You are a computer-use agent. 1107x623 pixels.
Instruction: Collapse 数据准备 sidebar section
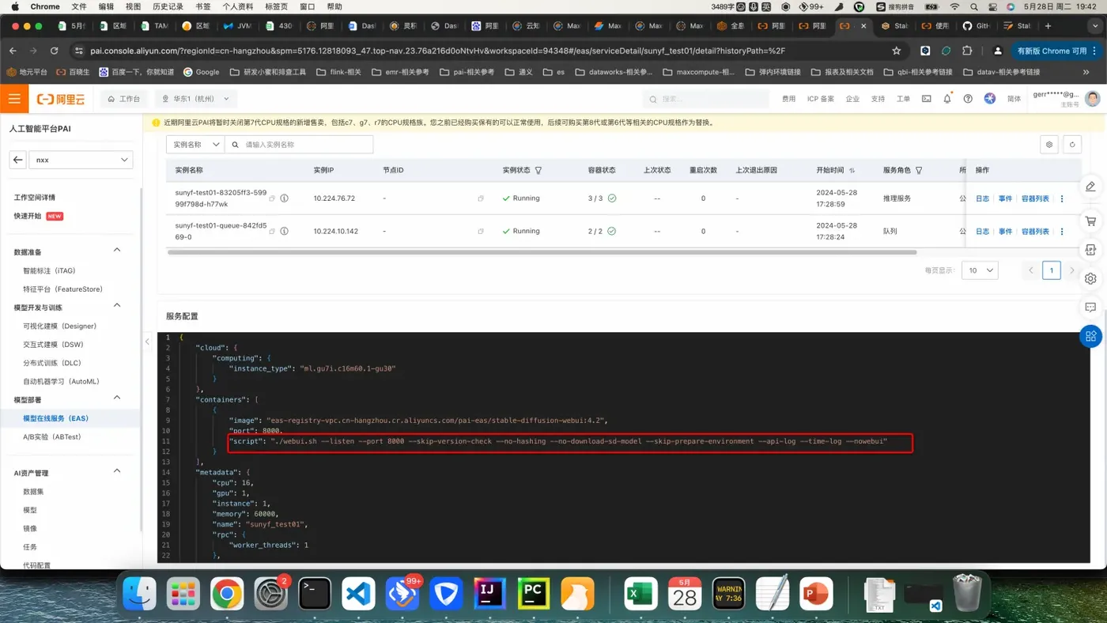pos(117,251)
